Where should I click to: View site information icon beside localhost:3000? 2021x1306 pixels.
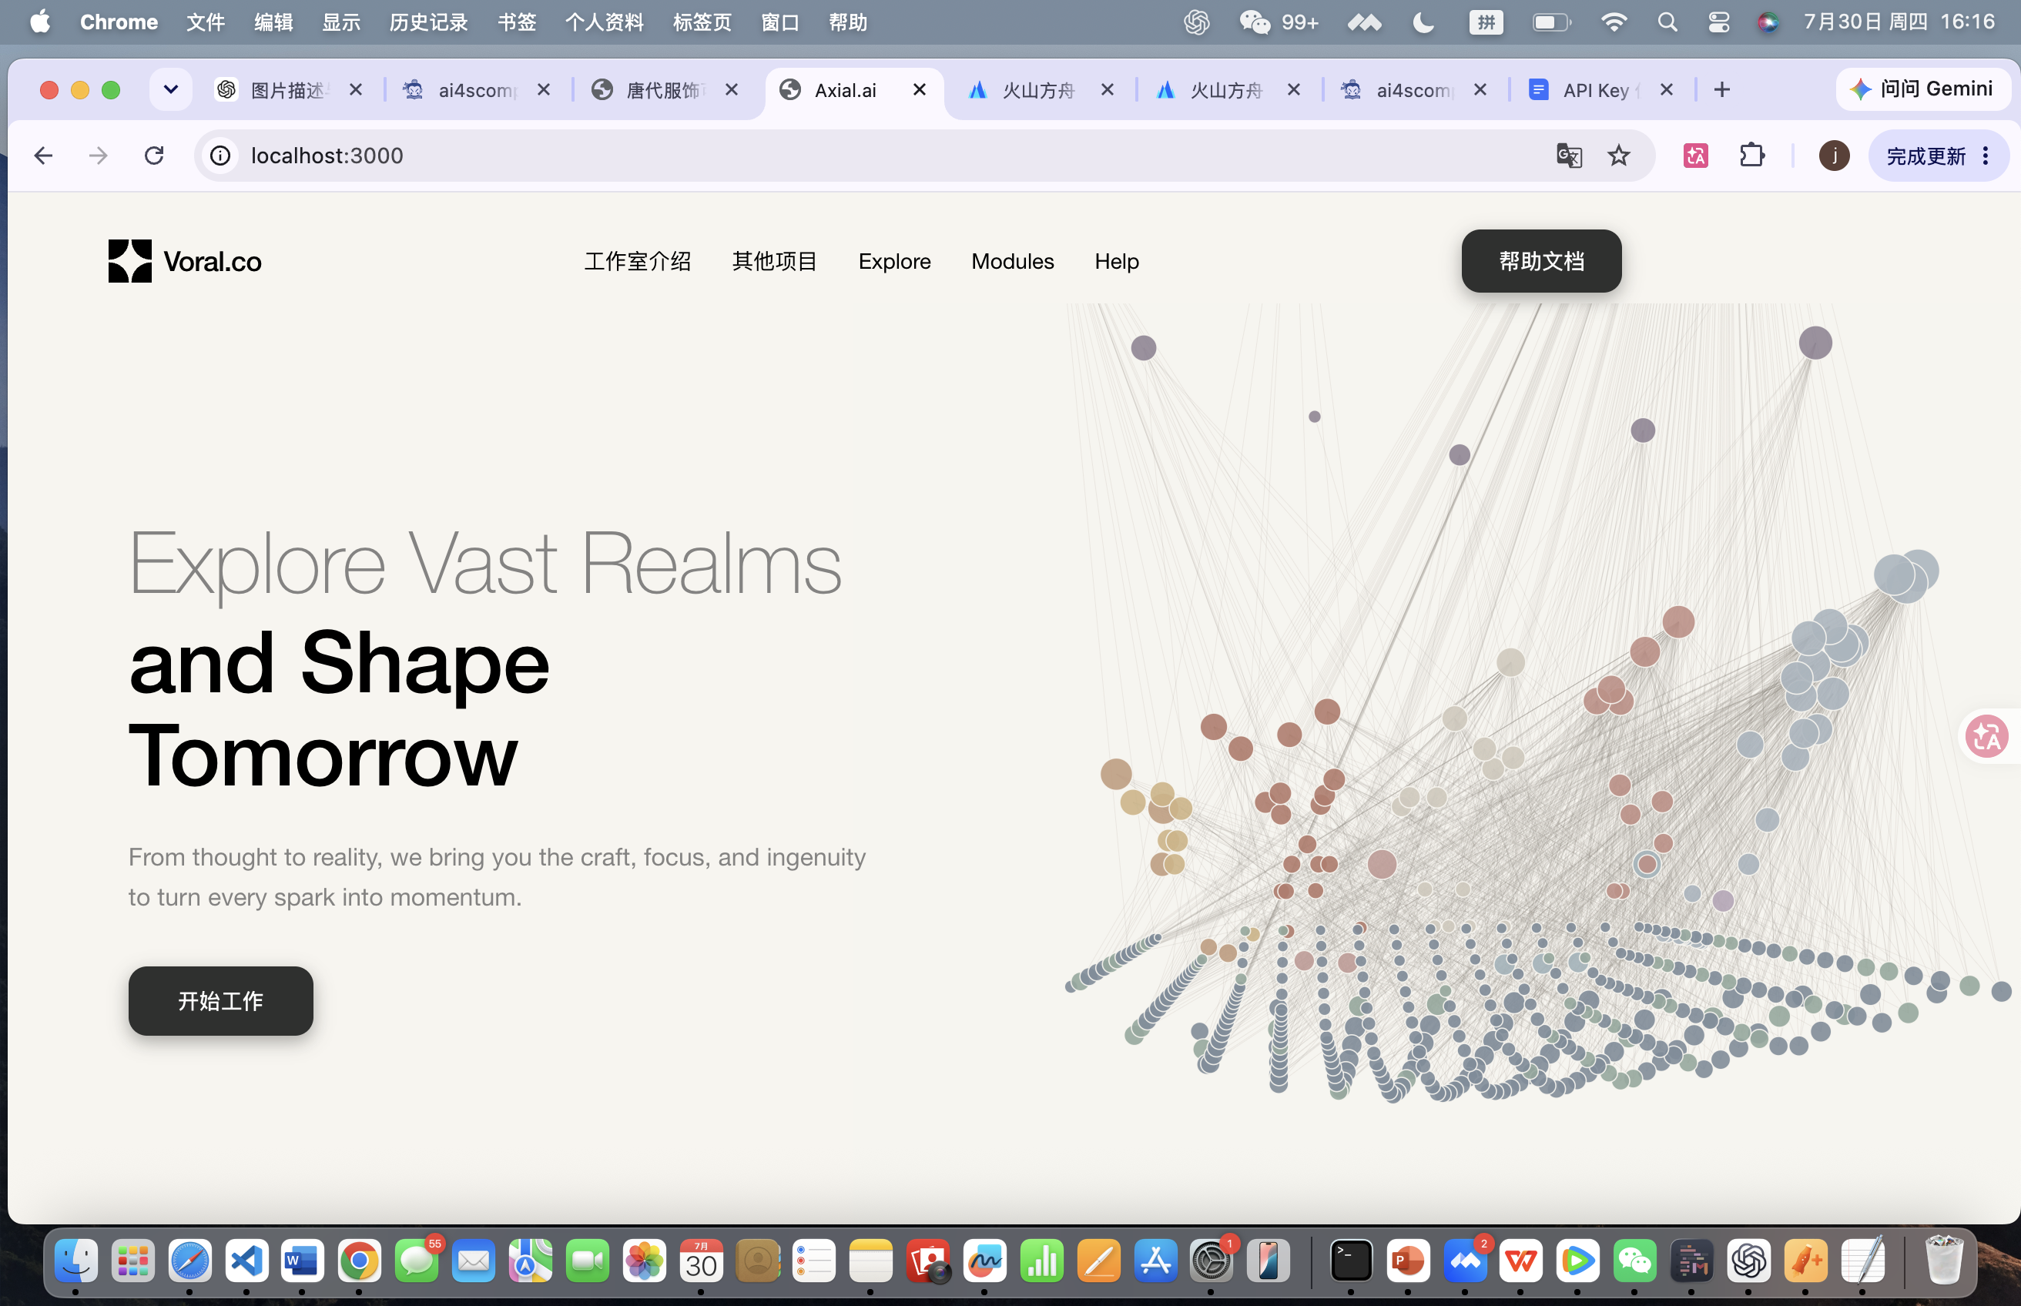220,156
